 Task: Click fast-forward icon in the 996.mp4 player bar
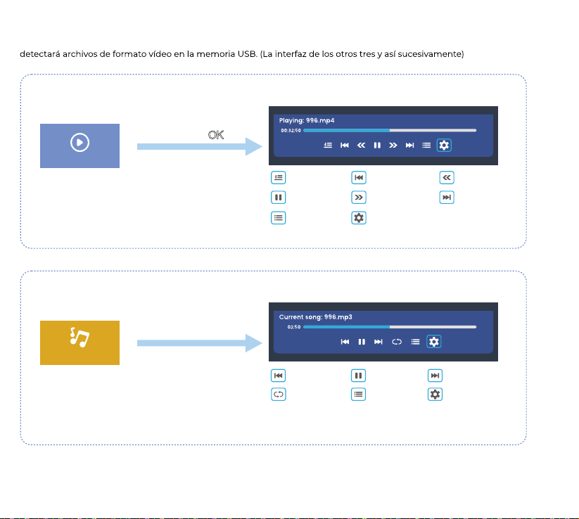[x=393, y=145]
